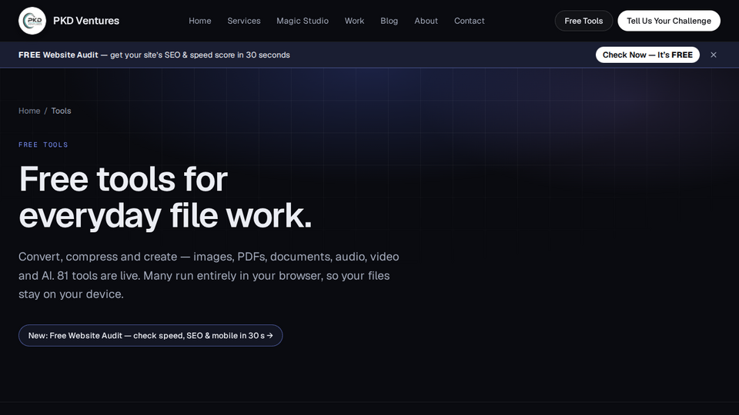Click the paragraph mentioning 81 tools are live
This screenshot has width=739, height=415.
click(209, 275)
